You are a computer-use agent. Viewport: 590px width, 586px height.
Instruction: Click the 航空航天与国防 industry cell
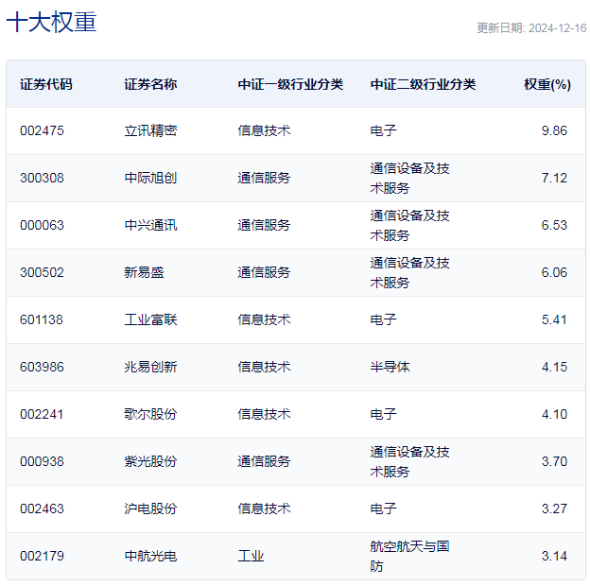pyautogui.click(x=409, y=557)
